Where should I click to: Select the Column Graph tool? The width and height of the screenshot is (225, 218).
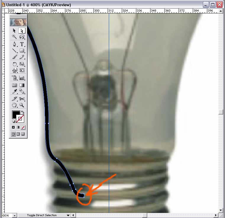click(x=22, y=78)
